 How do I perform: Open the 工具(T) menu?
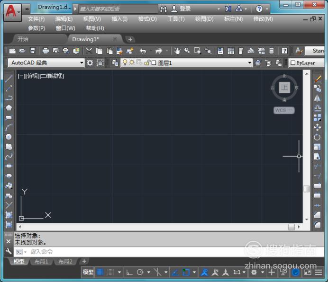[176, 19]
